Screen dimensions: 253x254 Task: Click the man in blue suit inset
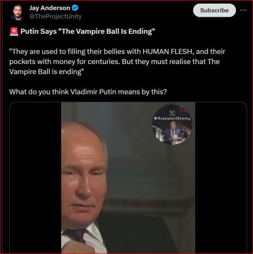pos(173,133)
